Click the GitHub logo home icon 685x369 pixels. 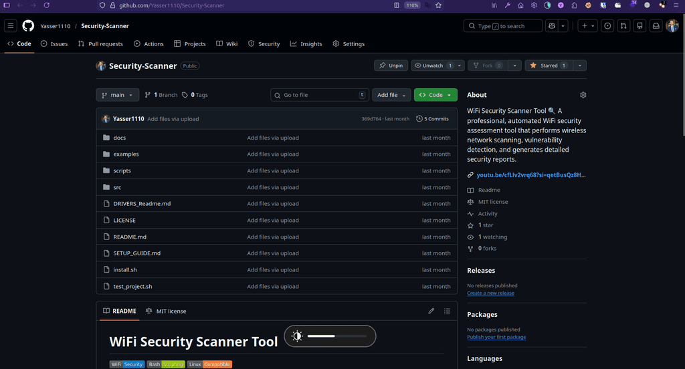28,26
